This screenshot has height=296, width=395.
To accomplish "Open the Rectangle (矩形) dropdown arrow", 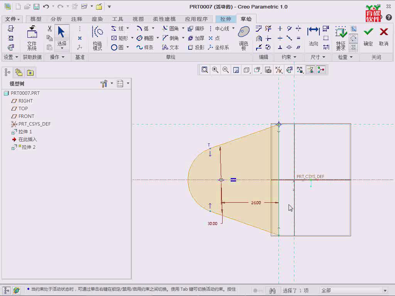I will pos(132,38).
